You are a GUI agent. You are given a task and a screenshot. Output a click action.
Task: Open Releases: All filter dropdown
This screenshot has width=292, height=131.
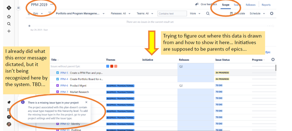pyautogui.click(x=120, y=13)
